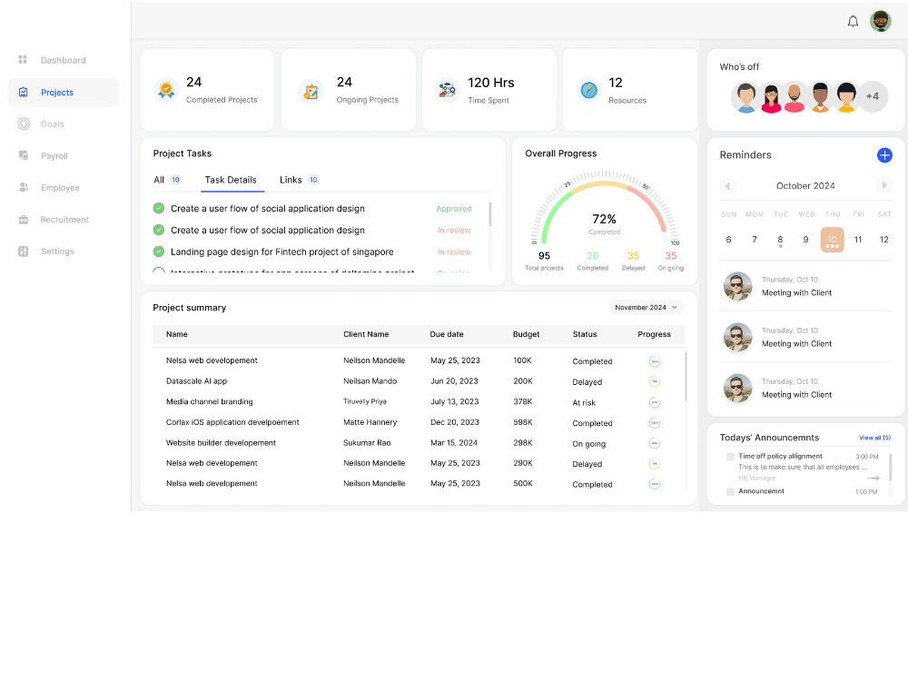Select October 8 on the calendar
The image size is (908, 681).
(x=780, y=240)
